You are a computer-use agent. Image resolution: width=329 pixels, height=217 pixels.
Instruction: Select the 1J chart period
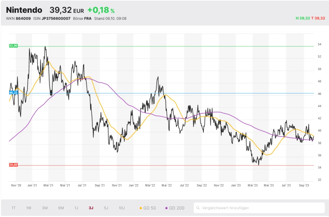click(76, 208)
